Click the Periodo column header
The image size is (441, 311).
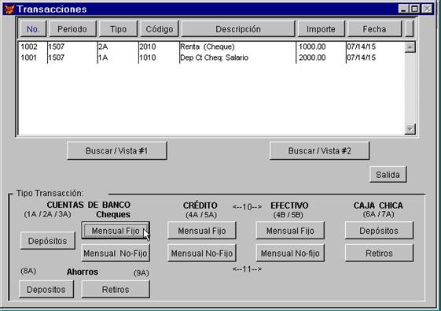tap(72, 29)
